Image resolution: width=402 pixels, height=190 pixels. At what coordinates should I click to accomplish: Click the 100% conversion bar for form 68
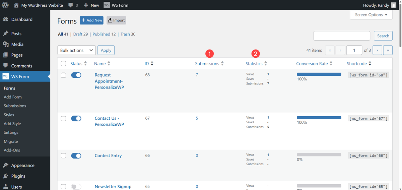pos(319,74)
